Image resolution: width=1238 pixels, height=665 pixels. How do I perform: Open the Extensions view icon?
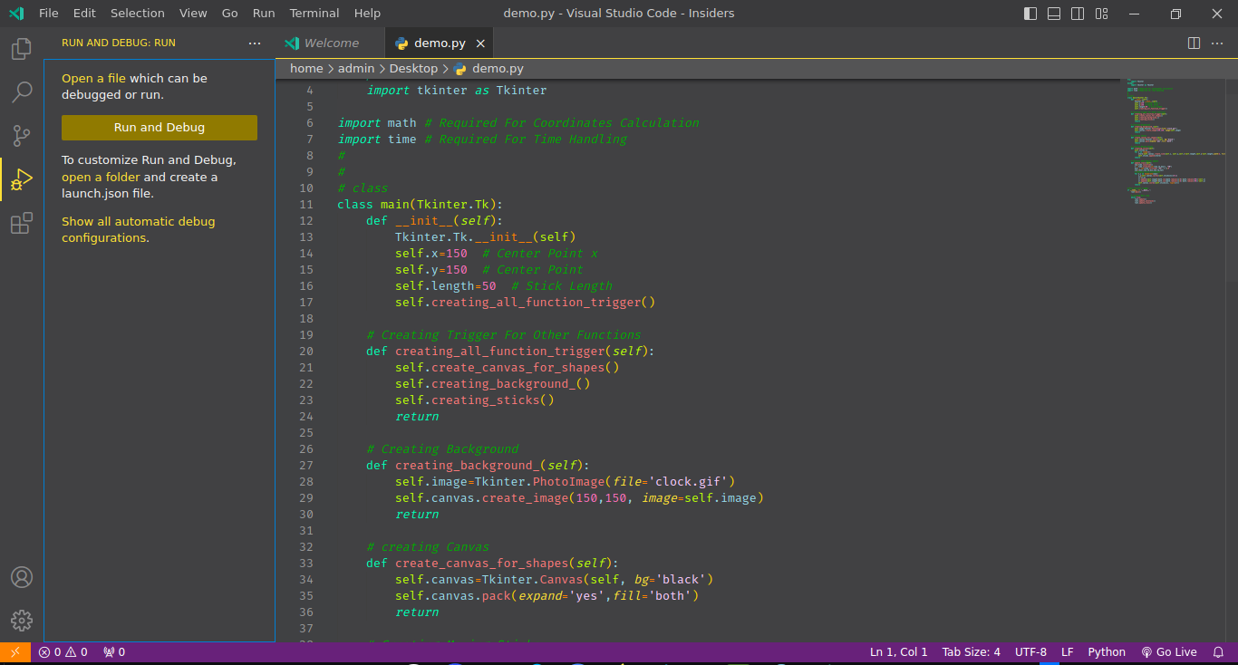[22, 223]
